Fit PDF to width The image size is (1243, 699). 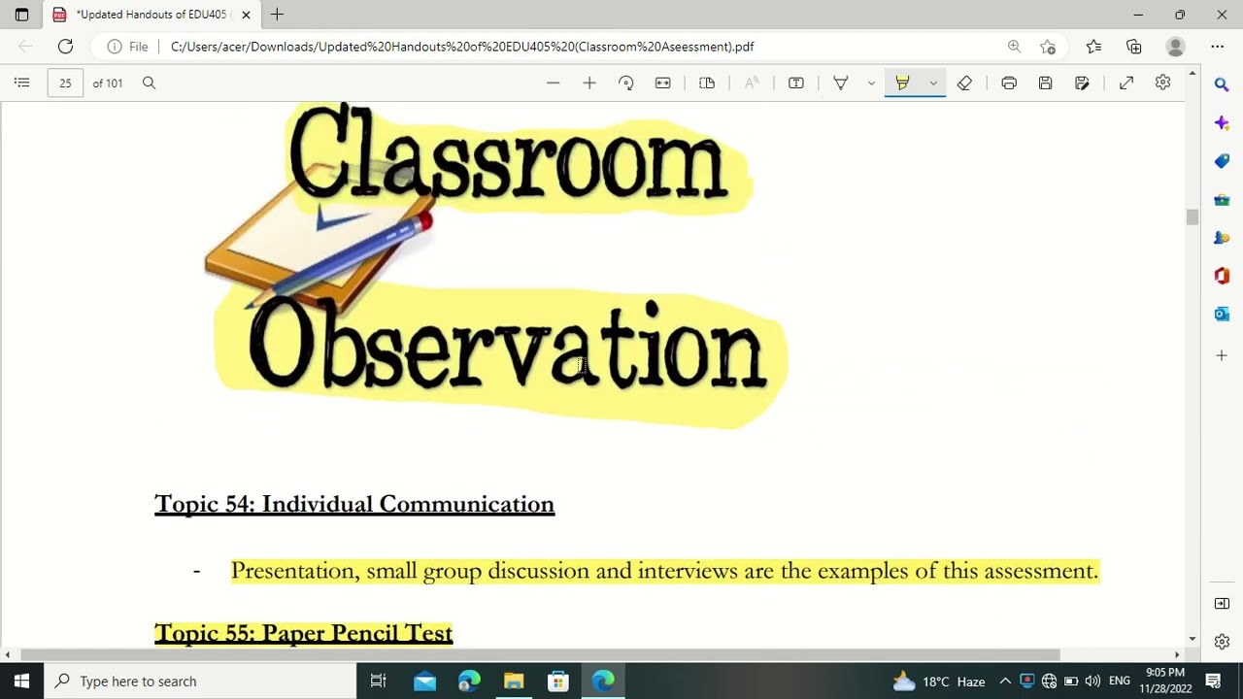point(663,83)
